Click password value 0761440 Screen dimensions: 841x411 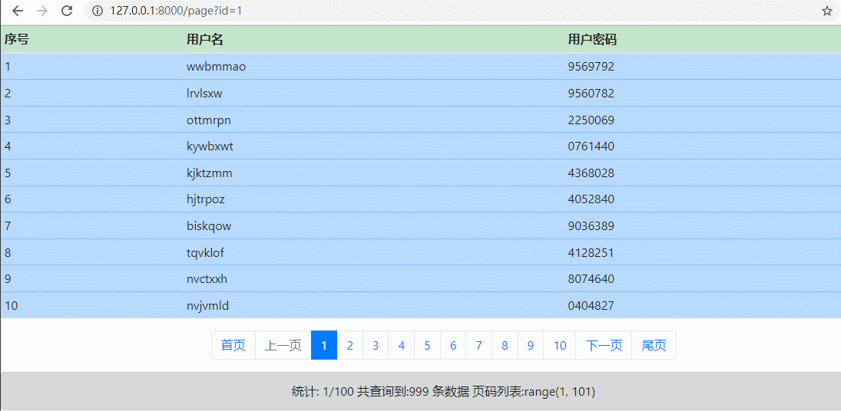(x=591, y=146)
